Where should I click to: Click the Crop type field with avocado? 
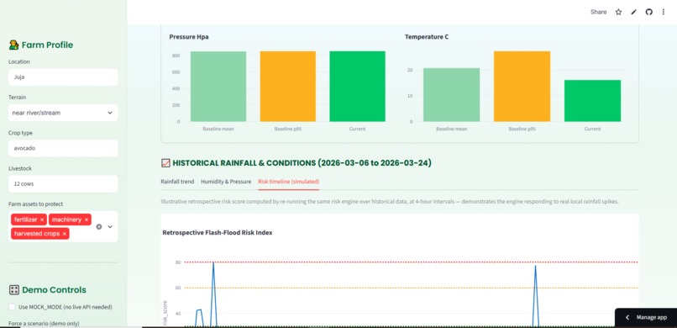pyautogui.click(x=63, y=148)
